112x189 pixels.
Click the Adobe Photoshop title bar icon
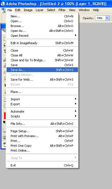(3, 4)
